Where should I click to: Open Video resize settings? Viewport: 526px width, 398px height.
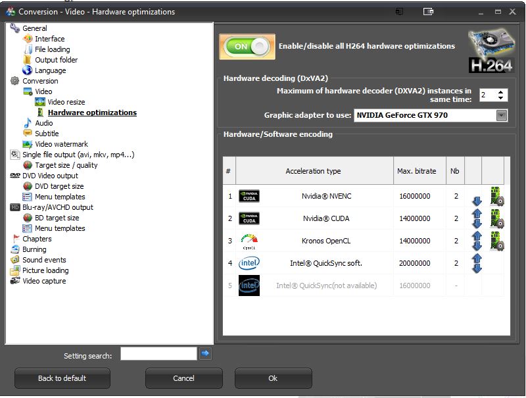point(66,102)
